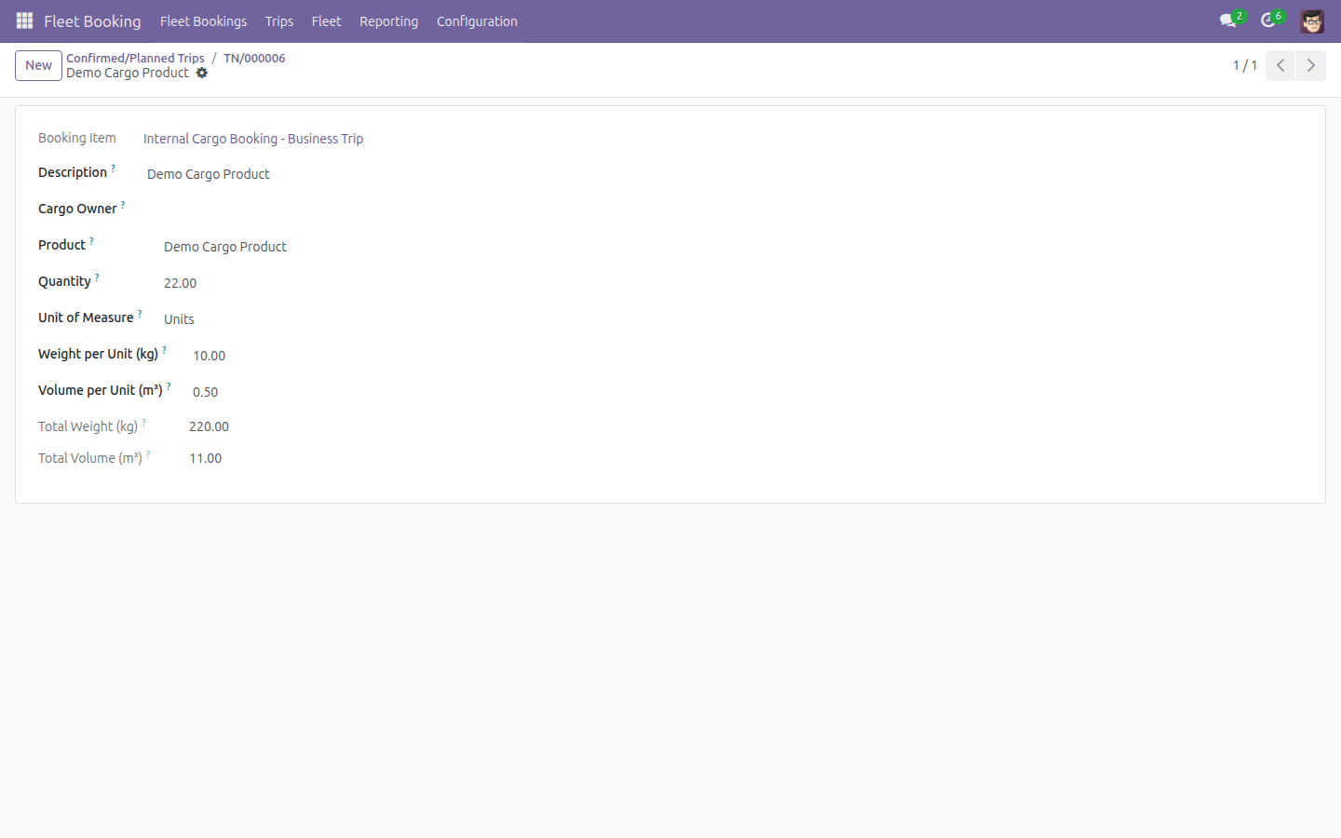This screenshot has width=1341, height=838.
Task: Show help tooltip for Cargo Owner
Action: click(x=123, y=204)
